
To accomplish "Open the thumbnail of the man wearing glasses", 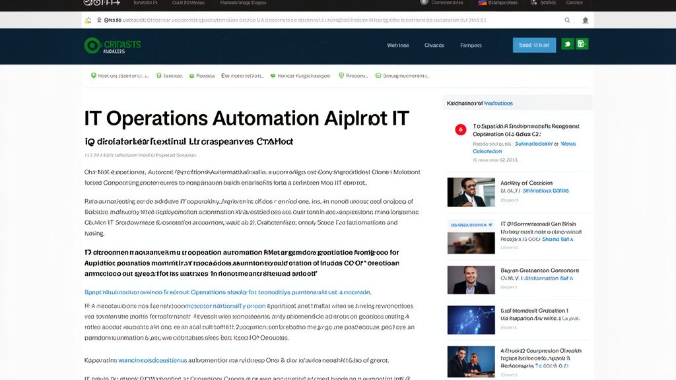I will pyautogui.click(x=471, y=192).
